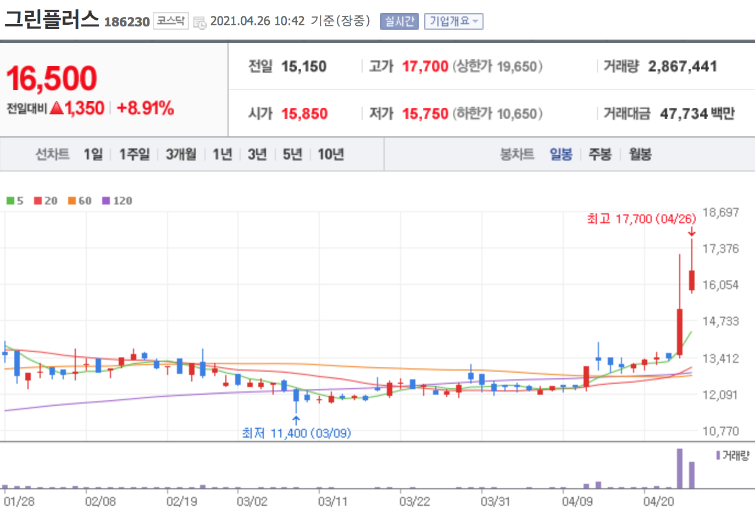Click the 최고 17,700 (04/26) chart annotation
The image size is (755, 519).
[x=641, y=219]
